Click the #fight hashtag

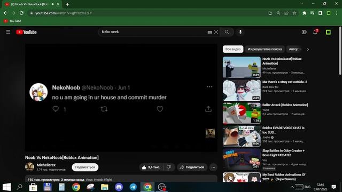pyautogui.click(x=108, y=180)
